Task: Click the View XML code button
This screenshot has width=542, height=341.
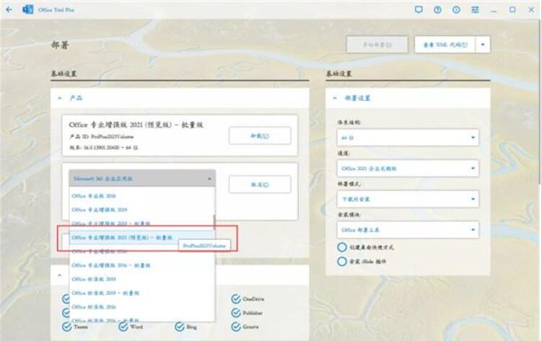Action: 445,44
